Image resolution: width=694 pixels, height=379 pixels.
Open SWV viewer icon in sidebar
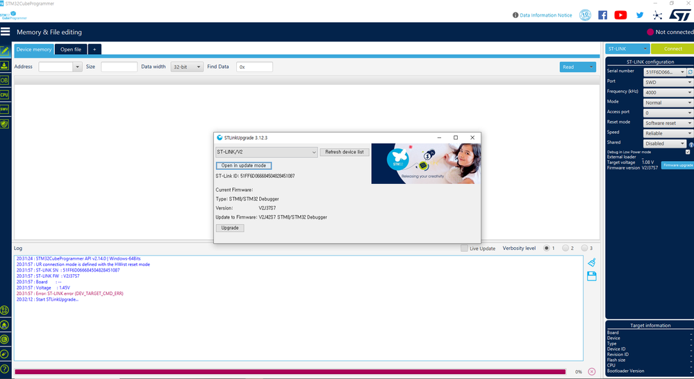point(4,109)
